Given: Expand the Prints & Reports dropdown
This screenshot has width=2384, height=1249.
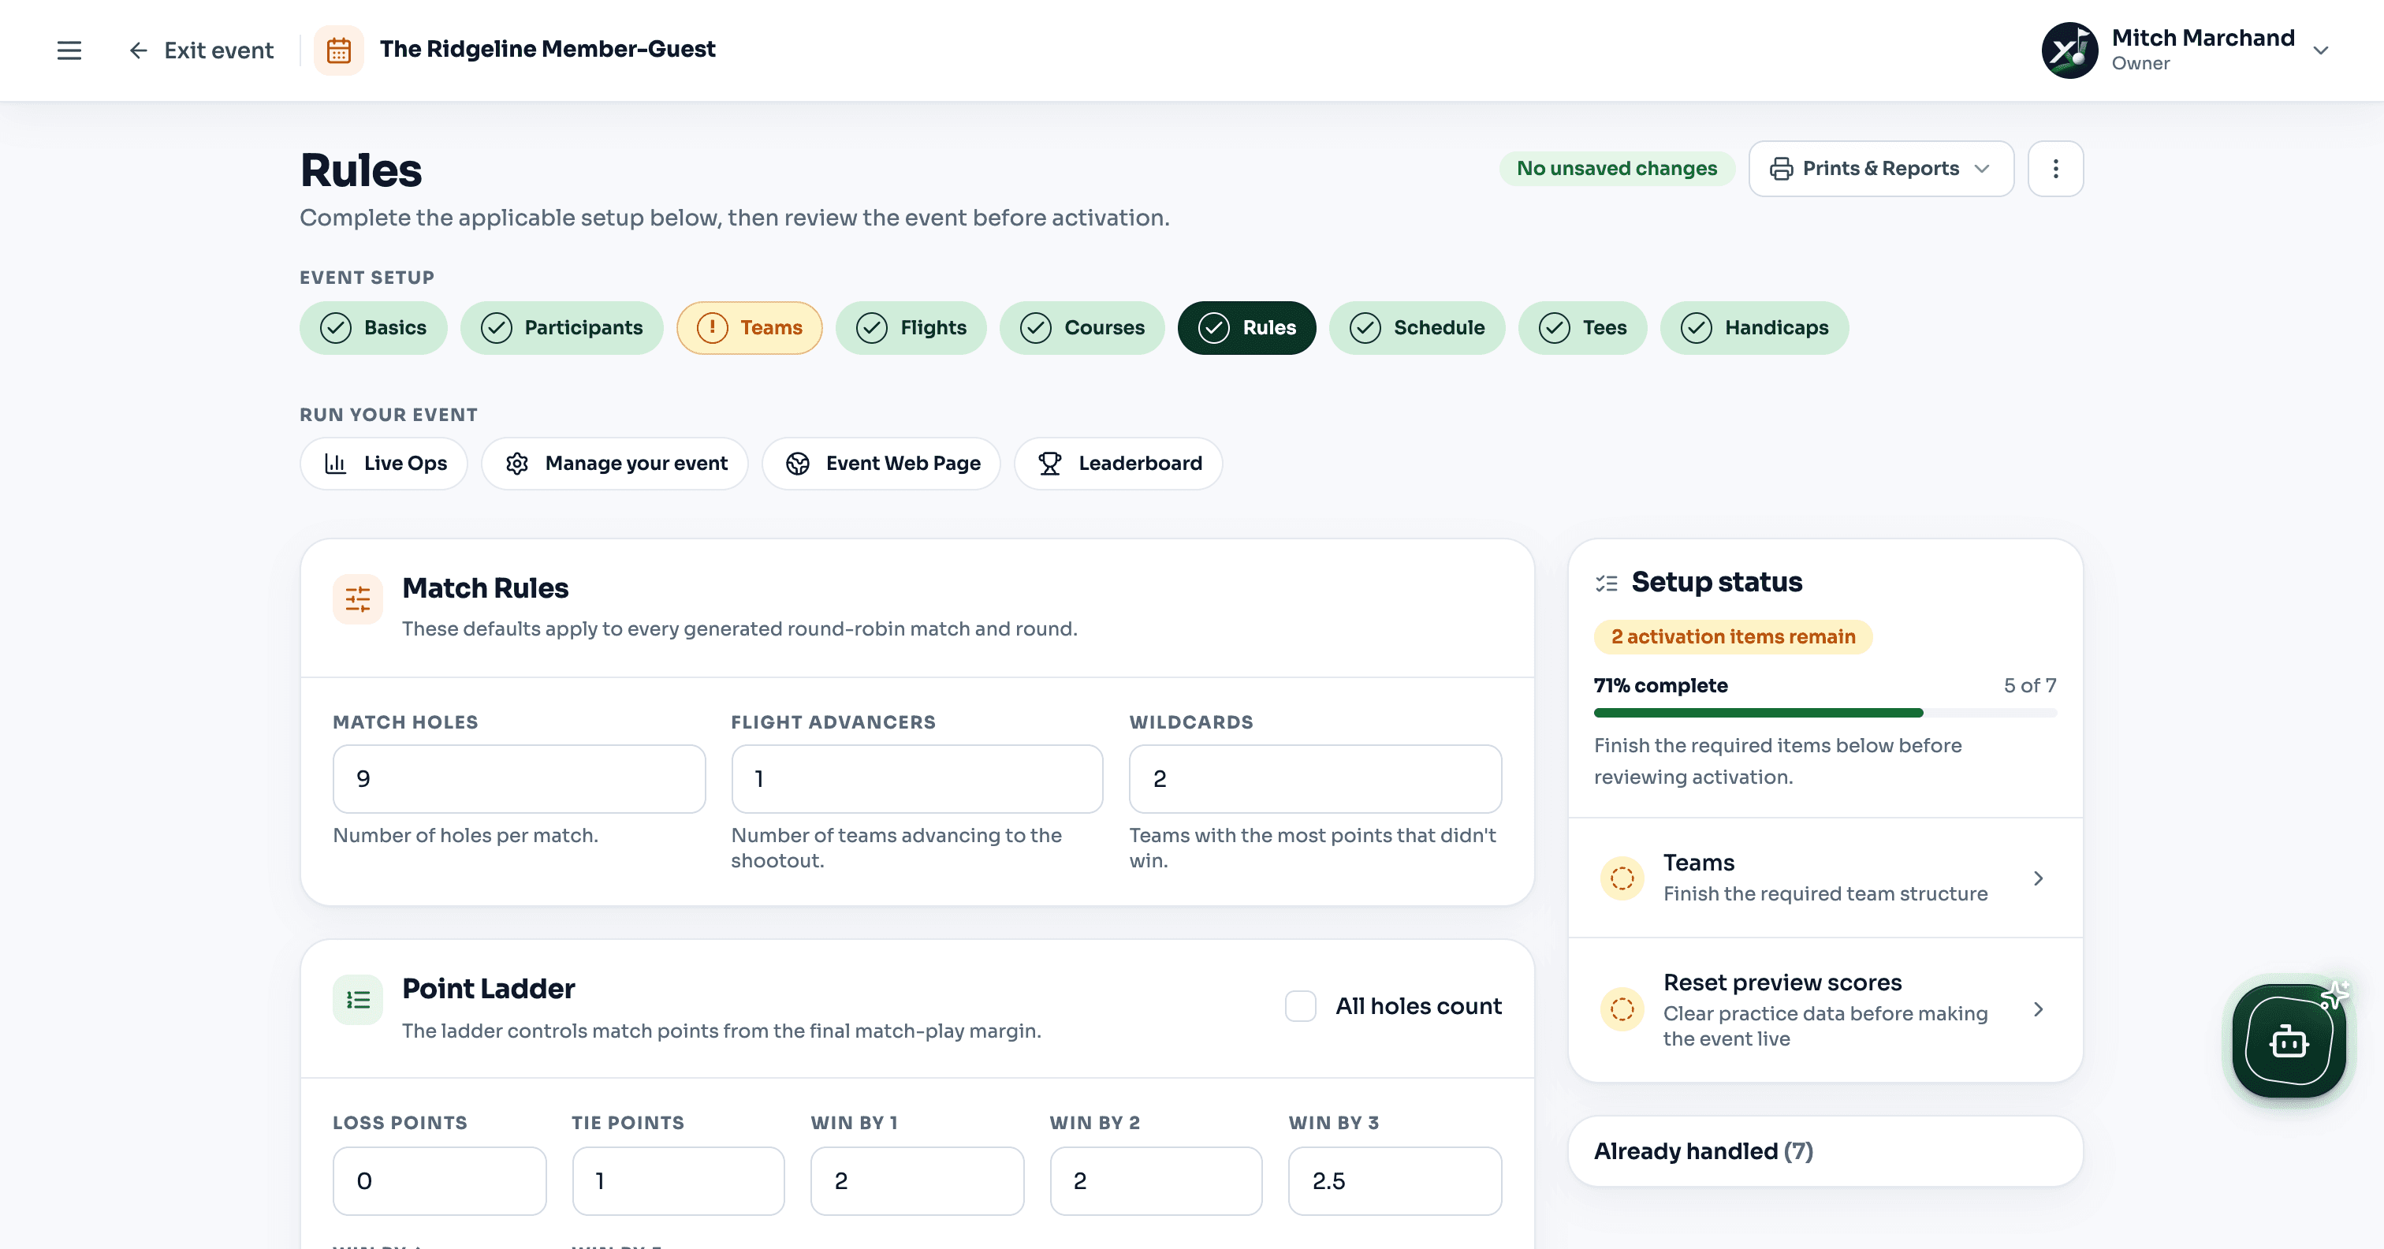Looking at the screenshot, I should point(1880,169).
